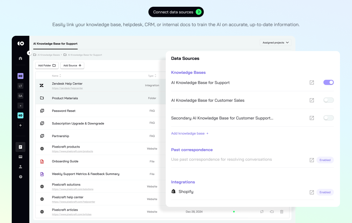Click the globe icon beside Pixelcraft articles
The image size is (352, 223).
click(x=42, y=212)
